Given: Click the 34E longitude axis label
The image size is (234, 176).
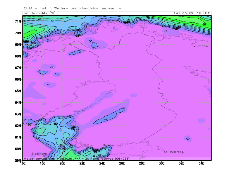Looking at the screenshot, I should pyautogui.click(x=201, y=163).
